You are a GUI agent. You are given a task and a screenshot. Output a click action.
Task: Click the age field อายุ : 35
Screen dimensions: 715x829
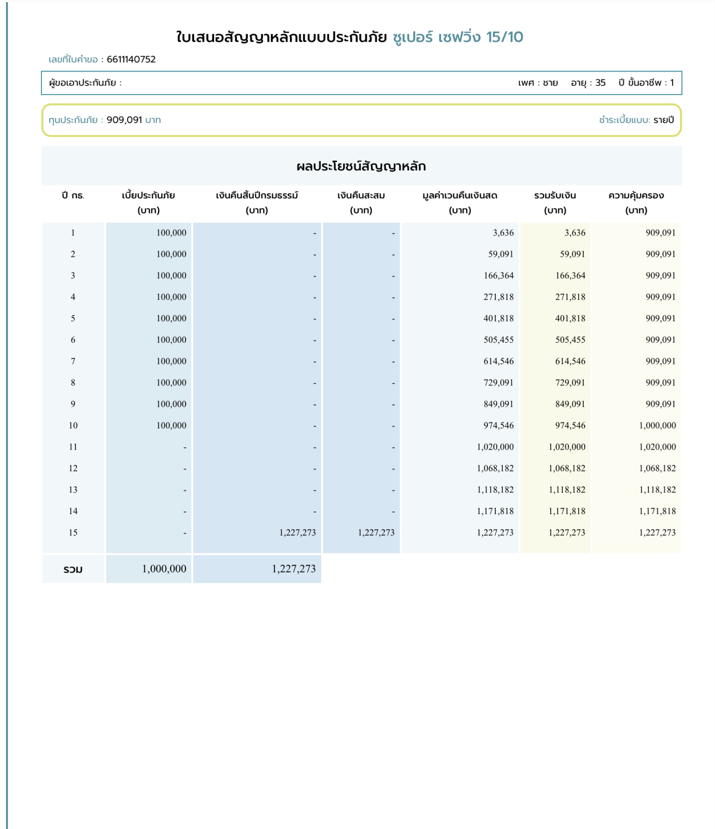pos(588,83)
